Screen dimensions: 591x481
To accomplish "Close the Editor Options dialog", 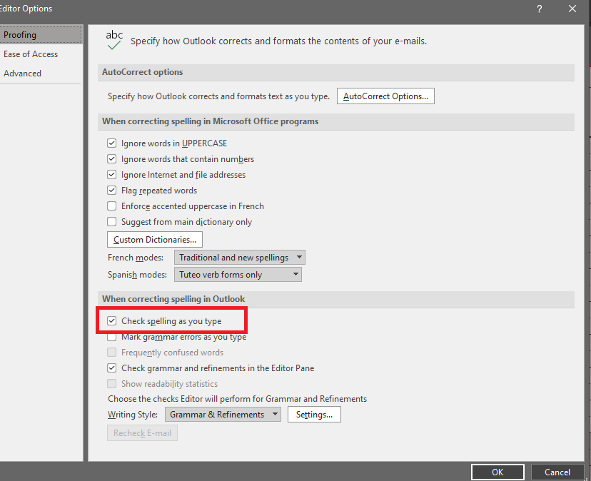I will click(x=572, y=9).
